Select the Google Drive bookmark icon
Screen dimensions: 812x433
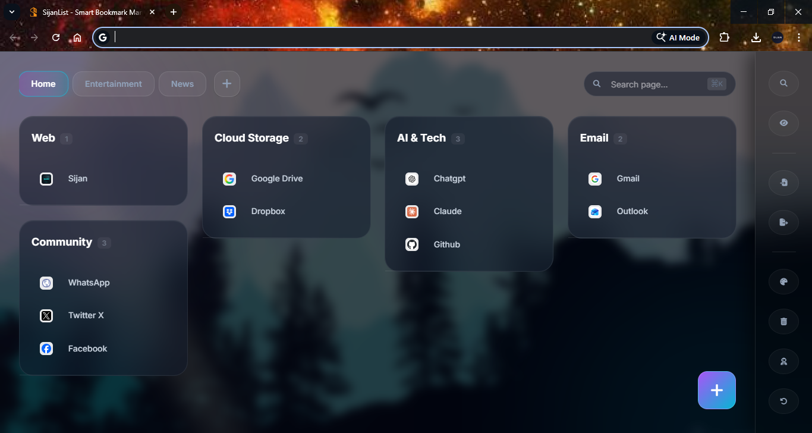(x=229, y=178)
